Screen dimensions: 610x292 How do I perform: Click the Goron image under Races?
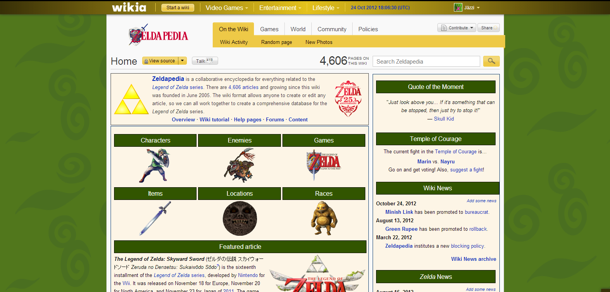tap(324, 218)
